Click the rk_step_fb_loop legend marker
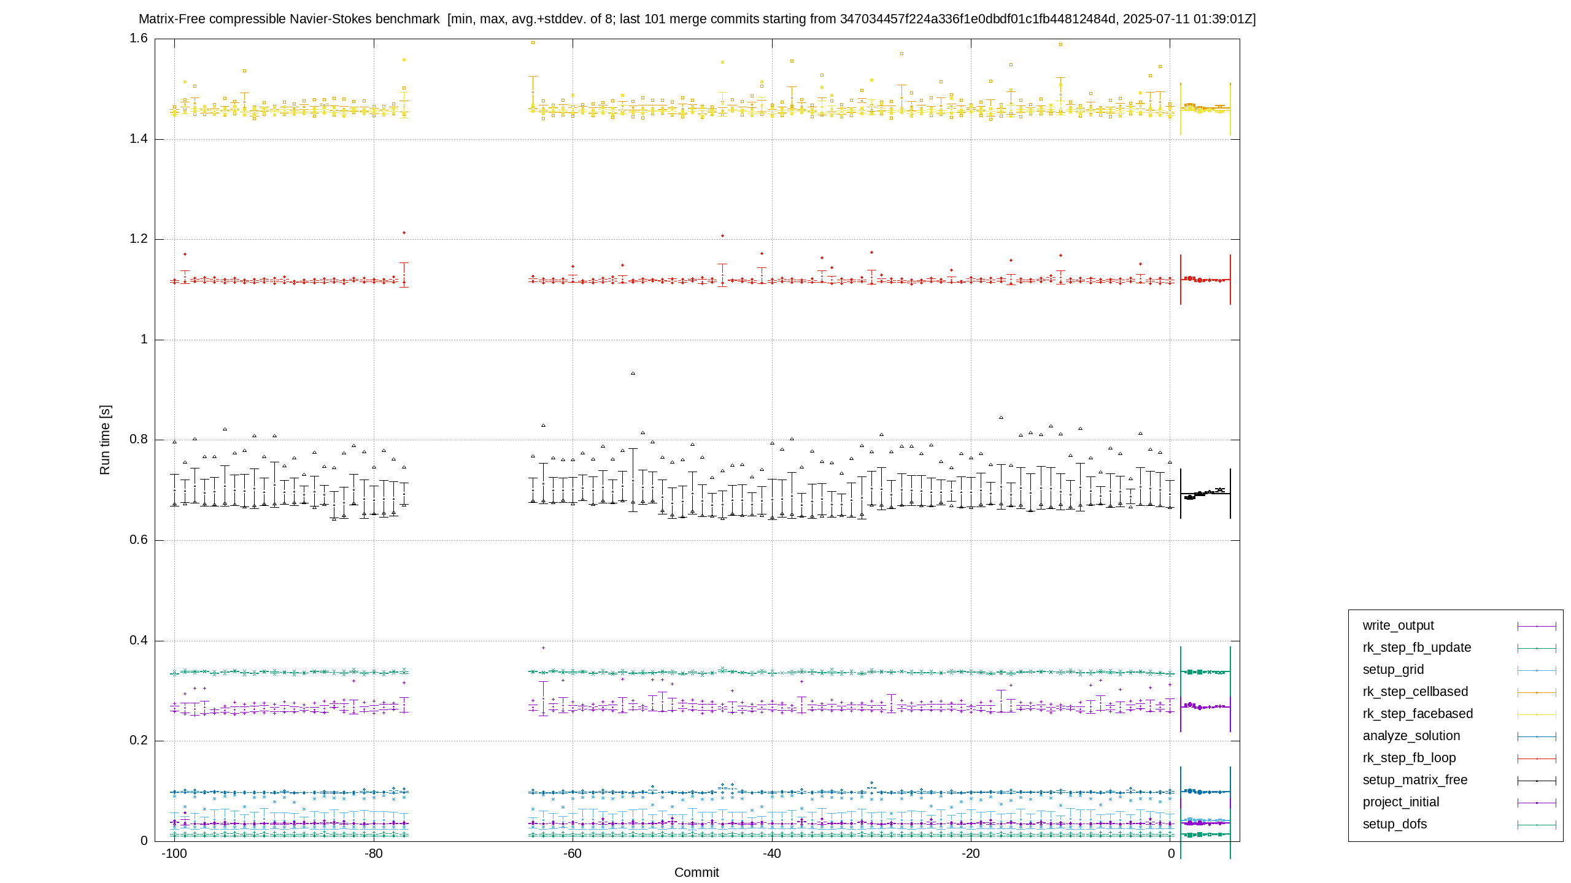Viewport: 1571px width, 883px height. (x=1537, y=759)
